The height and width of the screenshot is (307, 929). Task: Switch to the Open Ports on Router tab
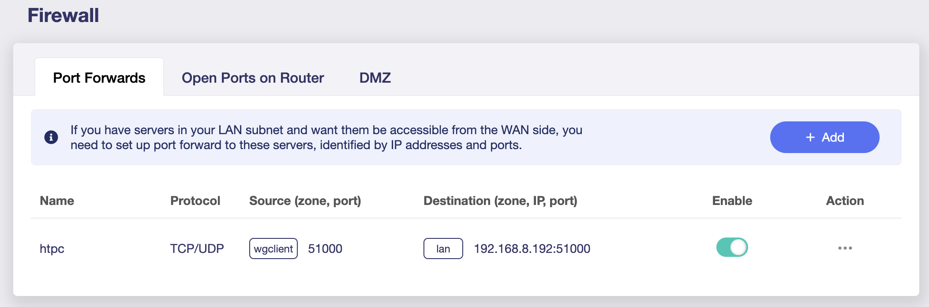tap(253, 78)
